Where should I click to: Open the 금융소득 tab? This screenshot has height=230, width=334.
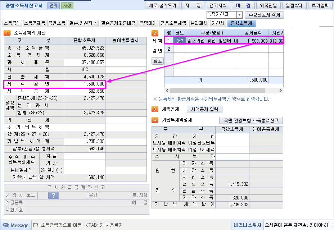coord(57,23)
